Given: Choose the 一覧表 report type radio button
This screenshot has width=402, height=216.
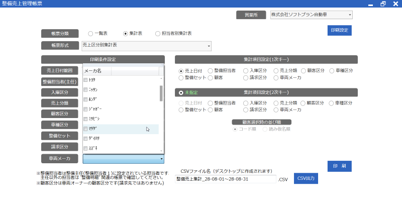Looking at the screenshot, I should [90, 34].
